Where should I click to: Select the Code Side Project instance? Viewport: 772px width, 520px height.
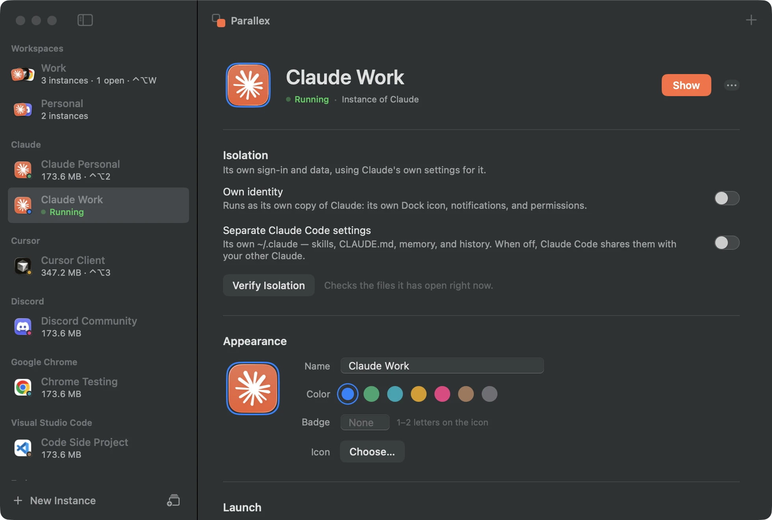point(98,448)
